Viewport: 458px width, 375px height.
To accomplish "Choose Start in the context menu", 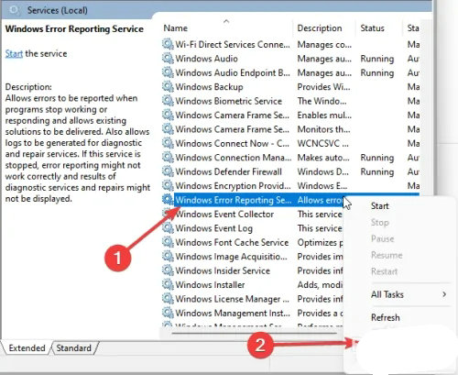I will [379, 206].
